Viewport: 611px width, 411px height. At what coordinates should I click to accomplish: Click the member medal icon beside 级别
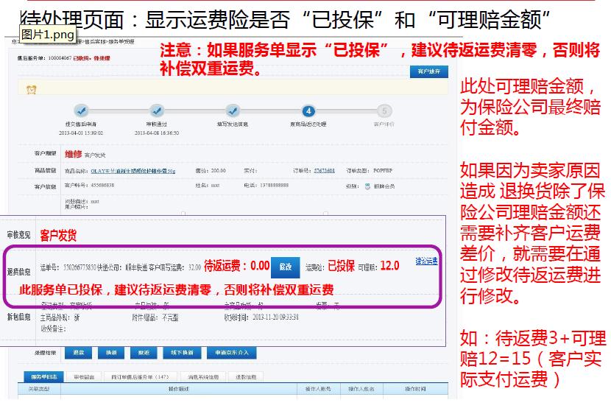(x=367, y=186)
